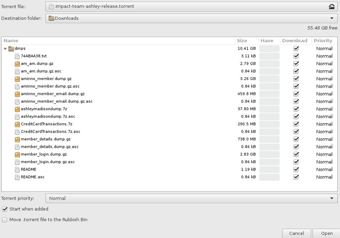The width and height of the screenshot is (340, 238).
Task: Click the CreditCardTransactions.7z archive icon
Action: (17, 124)
